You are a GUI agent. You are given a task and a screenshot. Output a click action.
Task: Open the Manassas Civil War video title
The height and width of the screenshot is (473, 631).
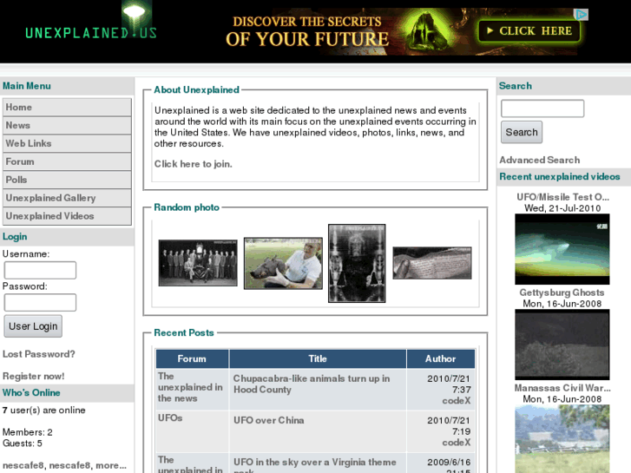[x=562, y=388]
